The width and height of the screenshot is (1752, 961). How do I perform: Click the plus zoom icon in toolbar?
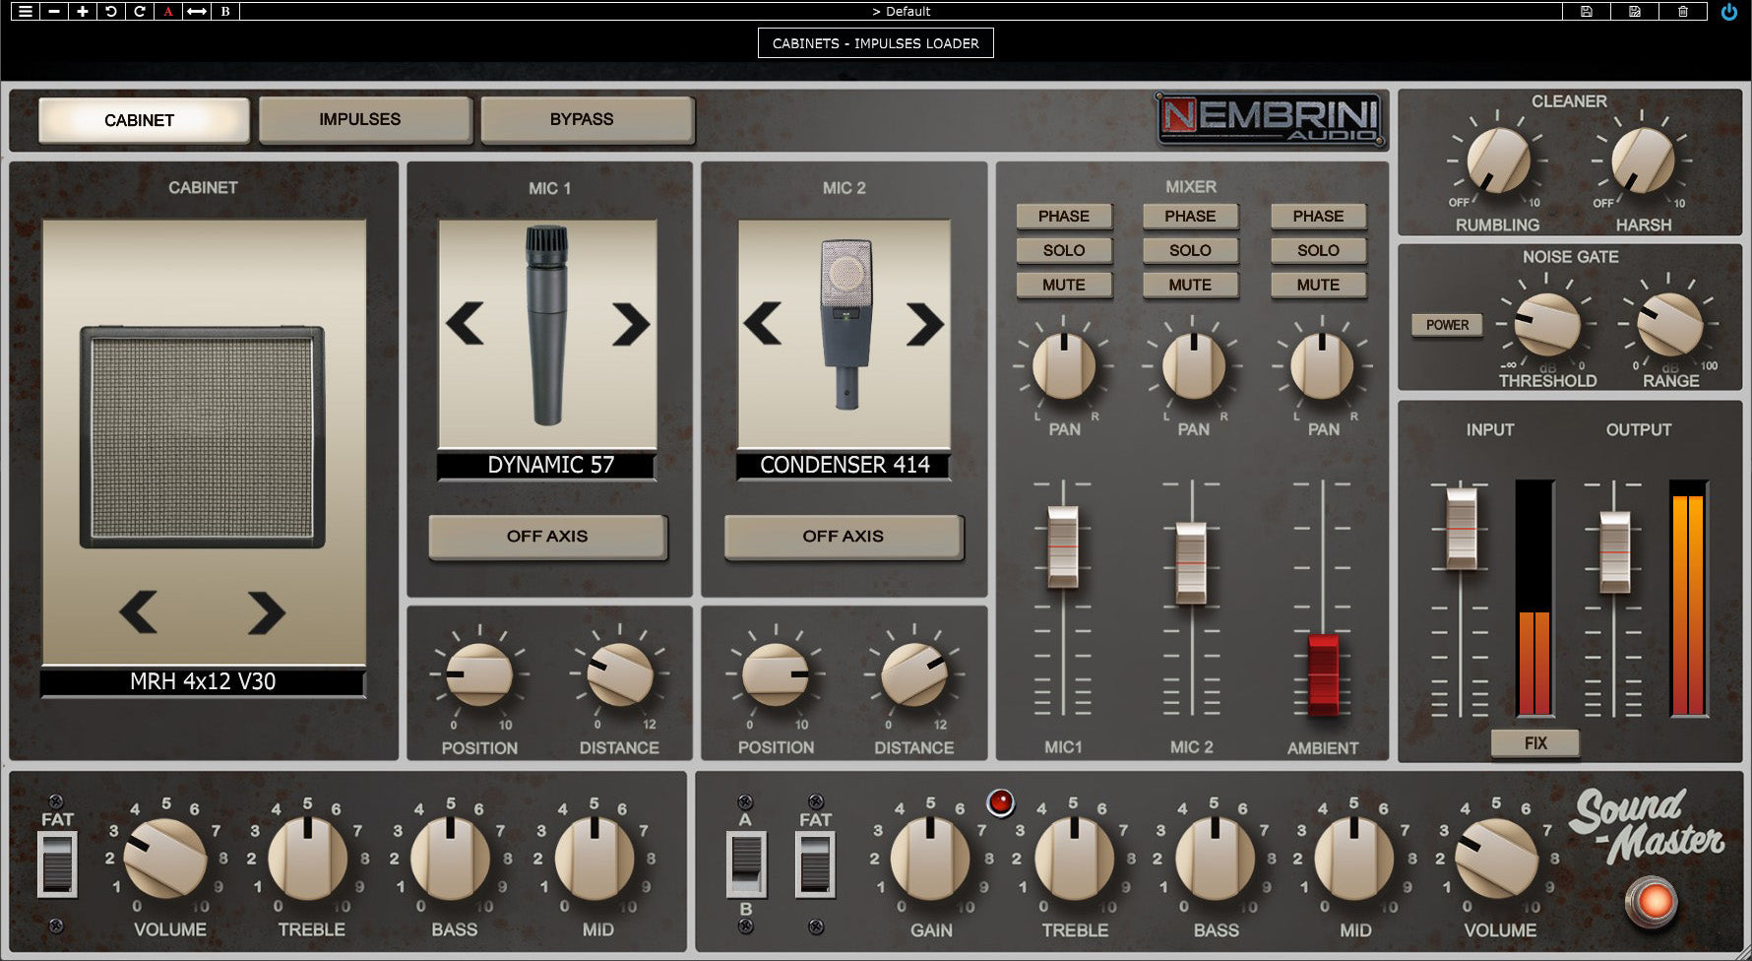coord(83,12)
